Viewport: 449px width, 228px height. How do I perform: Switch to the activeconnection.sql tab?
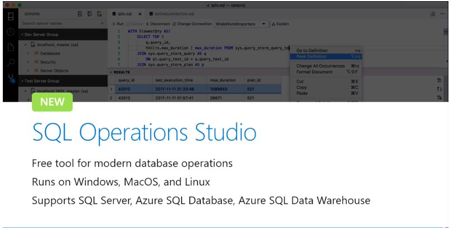click(x=172, y=14)
